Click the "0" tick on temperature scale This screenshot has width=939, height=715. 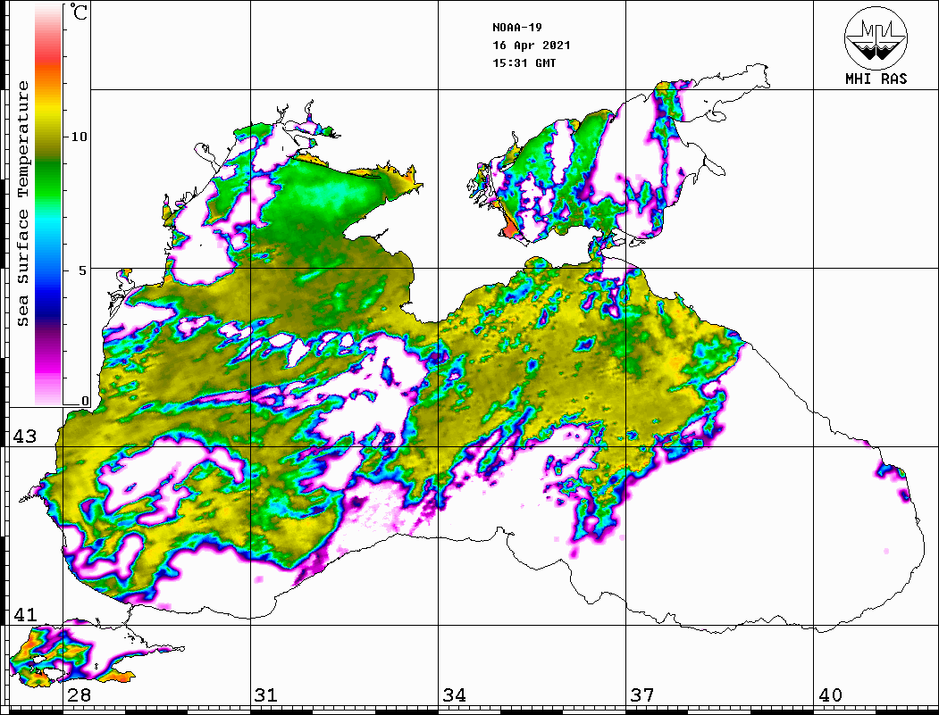pyautogui.click(x=85, y=402)
